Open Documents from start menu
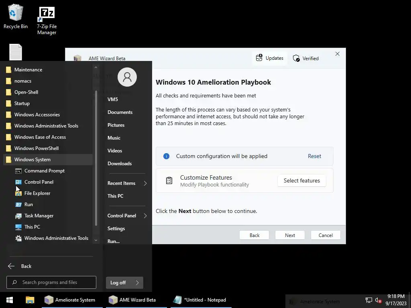Viewport: 411px width, 308px height. 120,112
